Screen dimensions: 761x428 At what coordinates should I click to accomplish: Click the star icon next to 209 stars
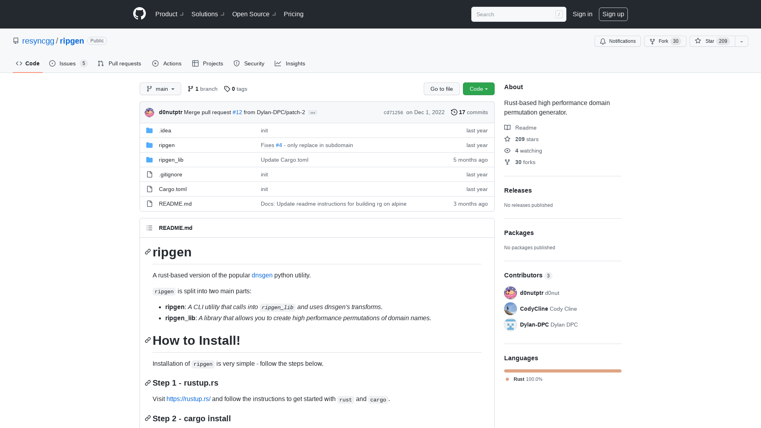507,139
